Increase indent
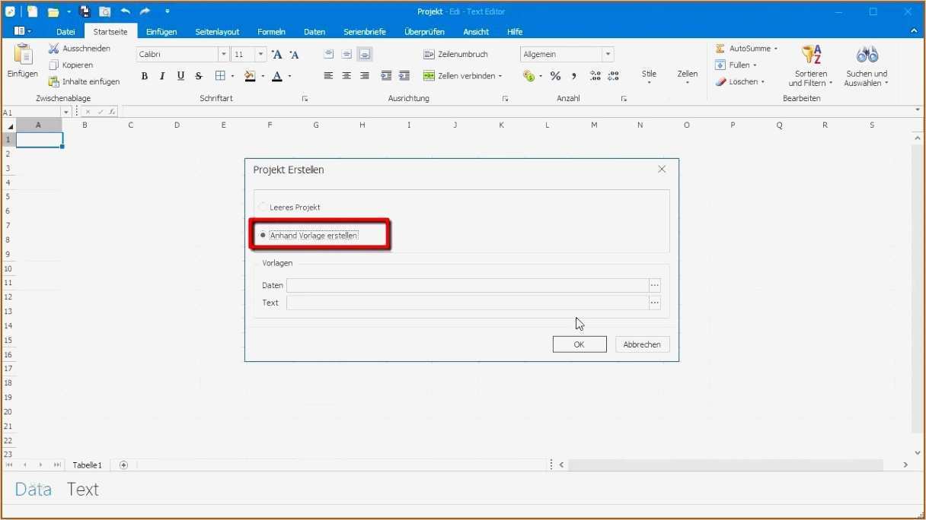Screen dimensions: 926x520 pyautogui.click(x=404, y=76)
